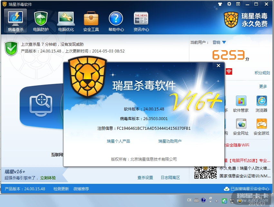Click the Rising lion logo top right
The width and height of the screenshot is (274, 207).
(x=231, y=20)
